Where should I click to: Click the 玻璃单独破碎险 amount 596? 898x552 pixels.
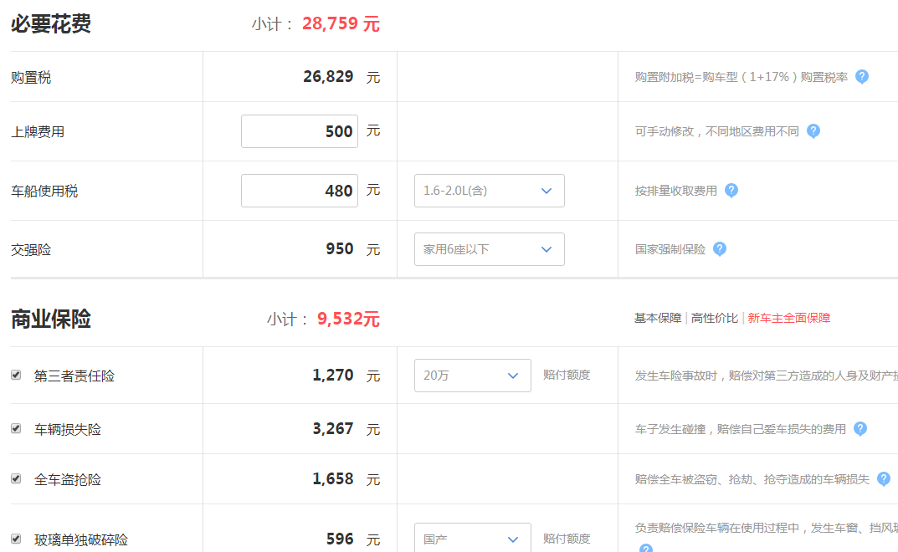pyautogui.click(x=340, y=539)
